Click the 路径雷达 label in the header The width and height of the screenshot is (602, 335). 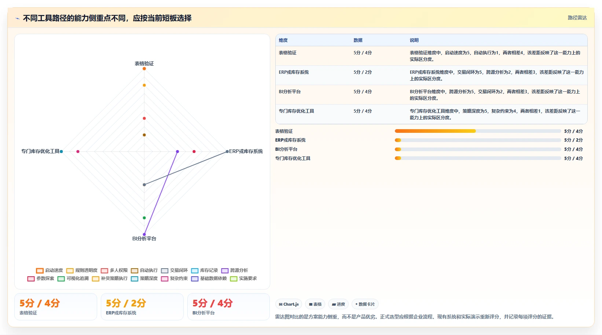(577, 18)
